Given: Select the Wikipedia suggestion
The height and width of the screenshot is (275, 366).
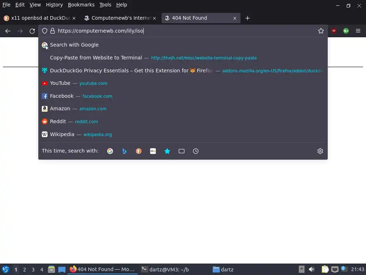Looking at the screenshot, I should tap(183, 134).
